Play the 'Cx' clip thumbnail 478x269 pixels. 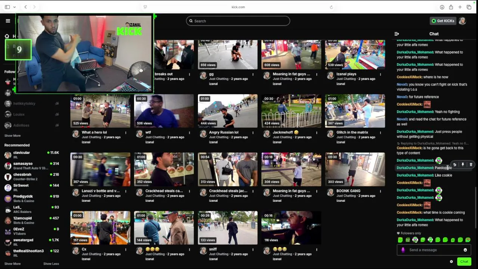coord(100,228)
